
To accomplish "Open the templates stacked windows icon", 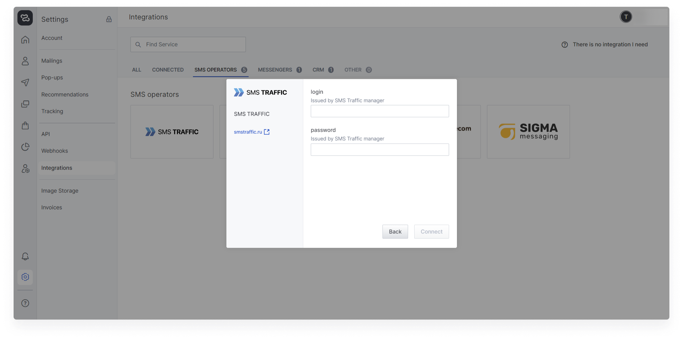I will 25,104.
